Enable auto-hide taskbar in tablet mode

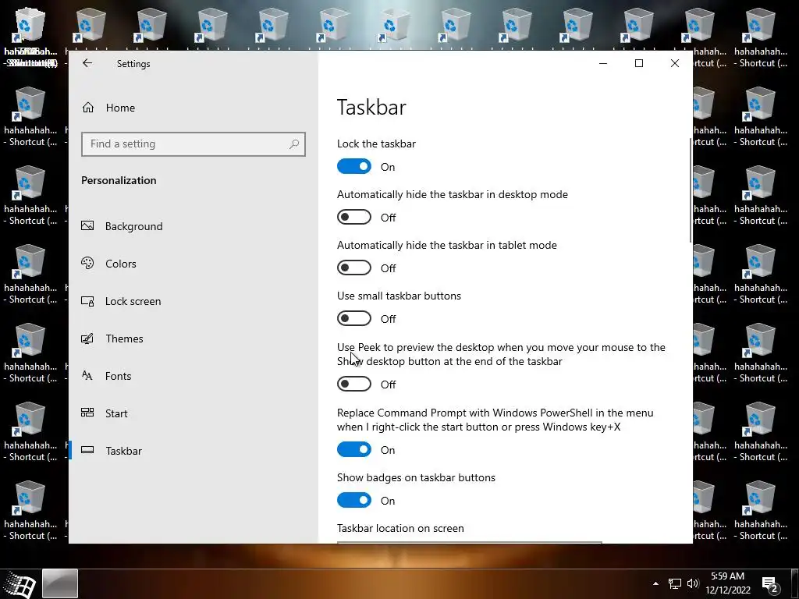[354, 268]
